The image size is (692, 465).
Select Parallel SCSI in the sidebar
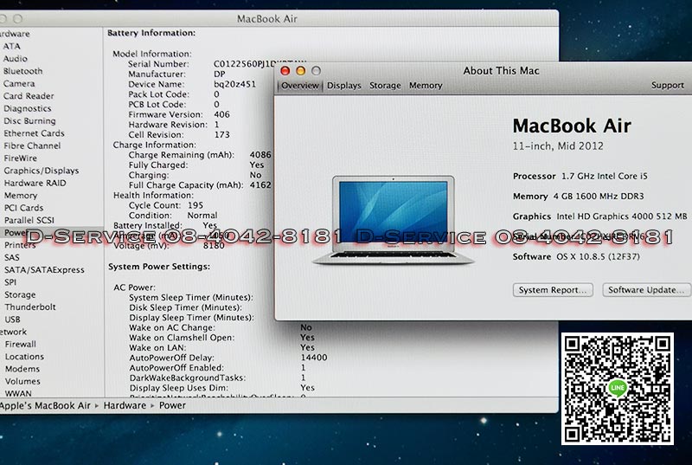pos(29,220)
